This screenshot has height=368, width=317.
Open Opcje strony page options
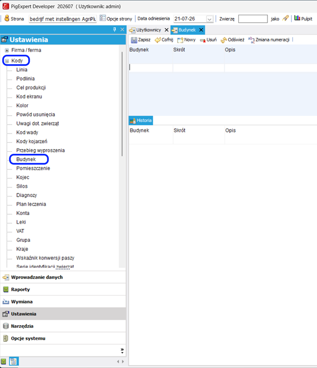pyautogui.click(x=116, y=19)
